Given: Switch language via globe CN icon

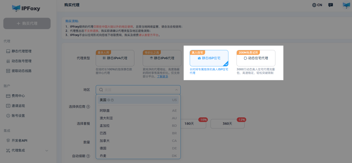Looking at the screenshot, I should pyautogui.click(x=317, y=5).
